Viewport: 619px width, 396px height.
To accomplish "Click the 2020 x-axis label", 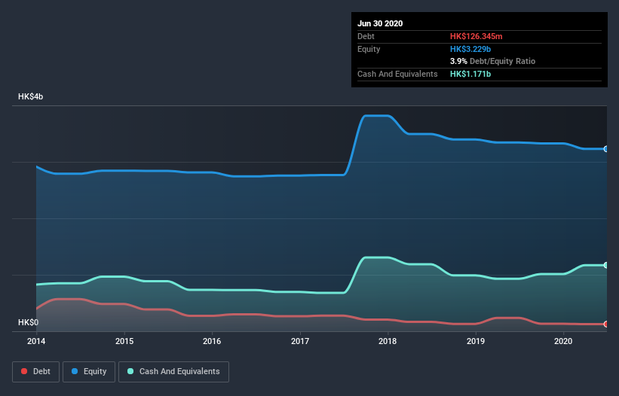I will (563, 341).
